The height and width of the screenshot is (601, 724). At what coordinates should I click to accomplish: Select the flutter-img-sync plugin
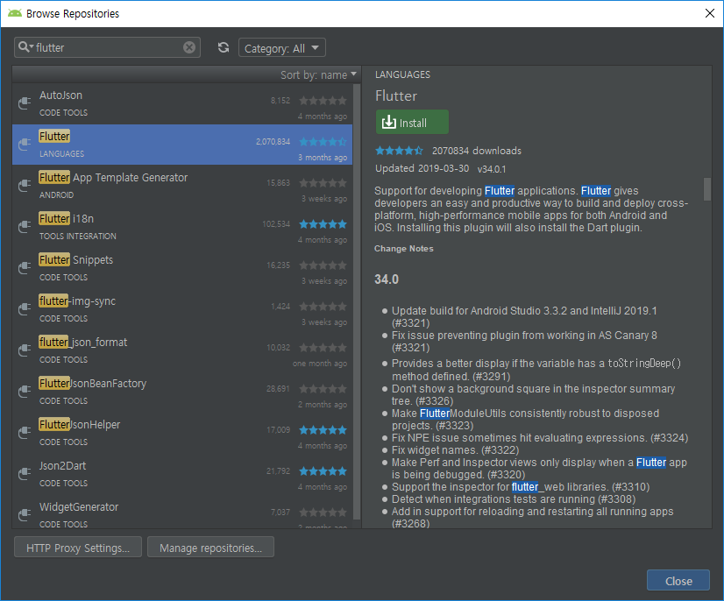tap(182, 309)
